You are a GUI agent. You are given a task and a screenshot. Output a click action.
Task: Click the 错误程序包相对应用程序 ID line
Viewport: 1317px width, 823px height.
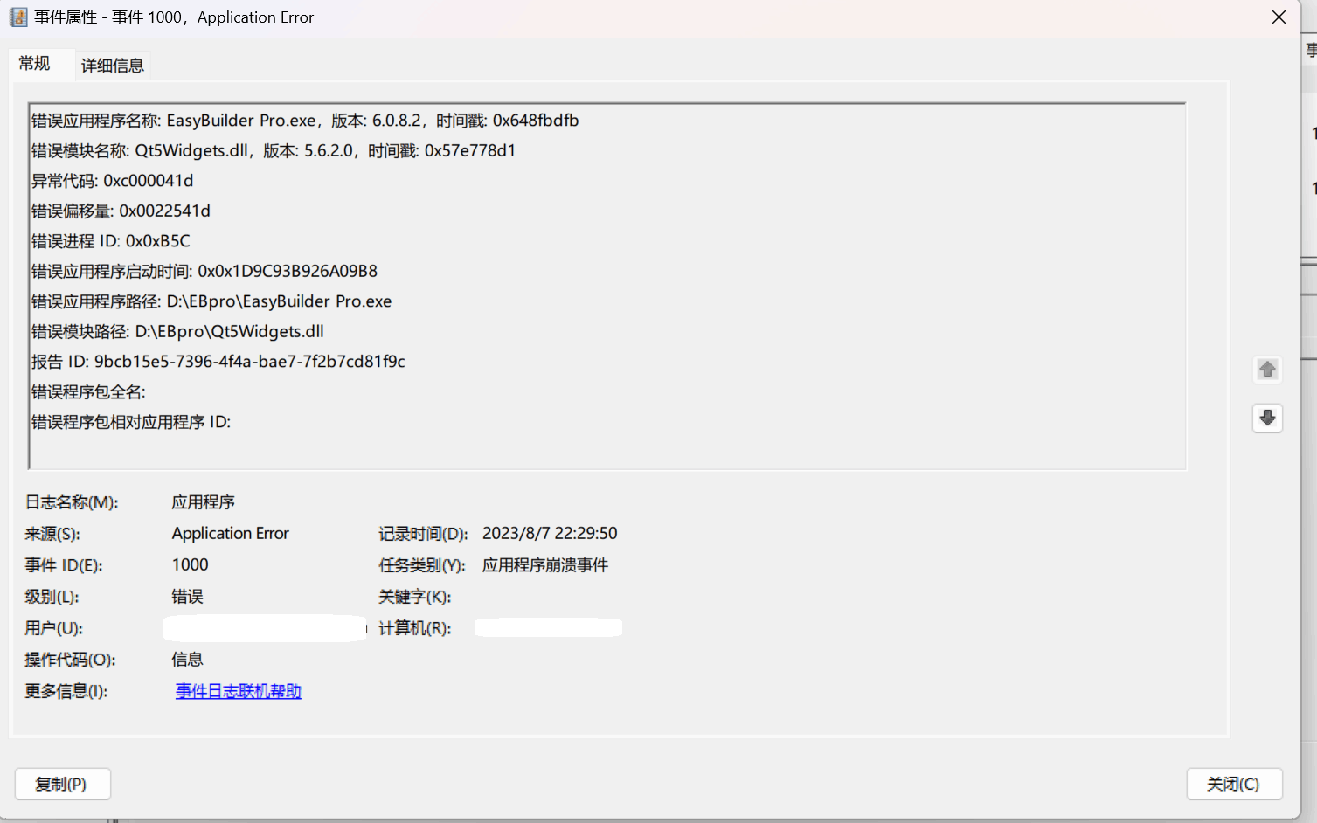[x=131, y=422]
